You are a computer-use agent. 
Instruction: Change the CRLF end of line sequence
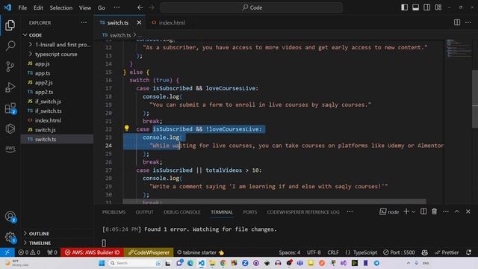333,253
